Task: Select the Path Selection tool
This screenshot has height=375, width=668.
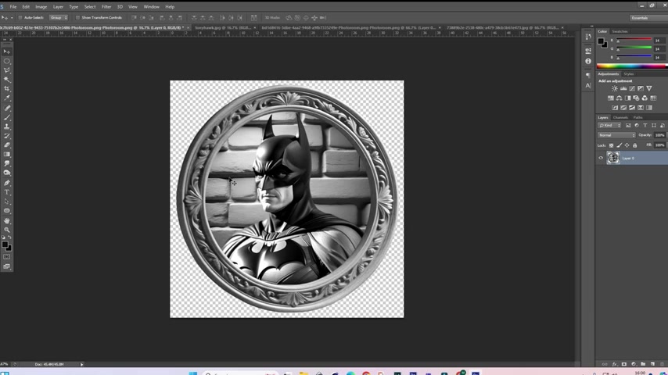Action: [x=7, y=202]
